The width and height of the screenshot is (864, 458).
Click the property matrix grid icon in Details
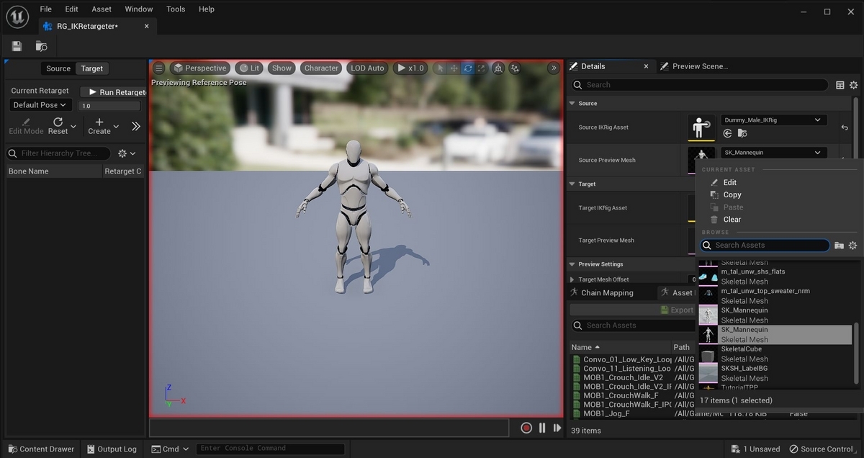(x=840, y=85)
